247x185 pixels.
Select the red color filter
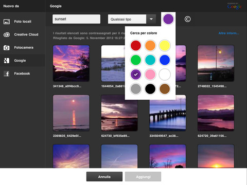point(136,46)
